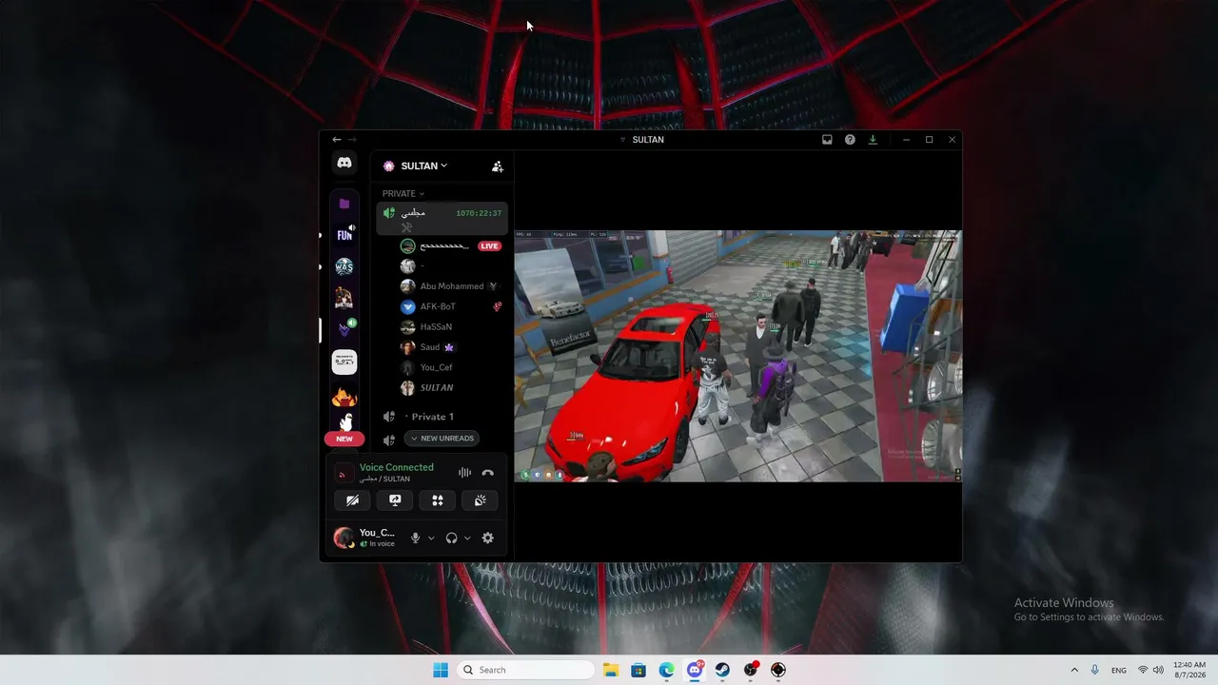Open the Discord inbox
The image size is (1218, 685).
point(827,140)
